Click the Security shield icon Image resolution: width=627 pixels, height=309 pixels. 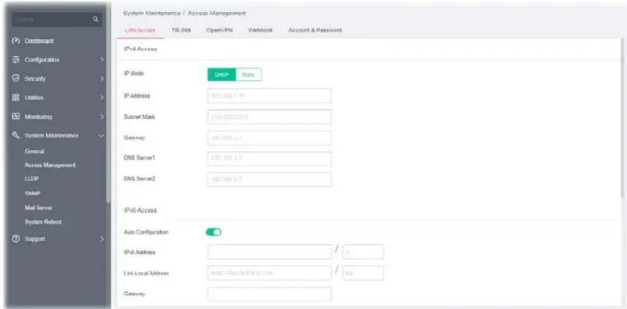coord(16,79)
